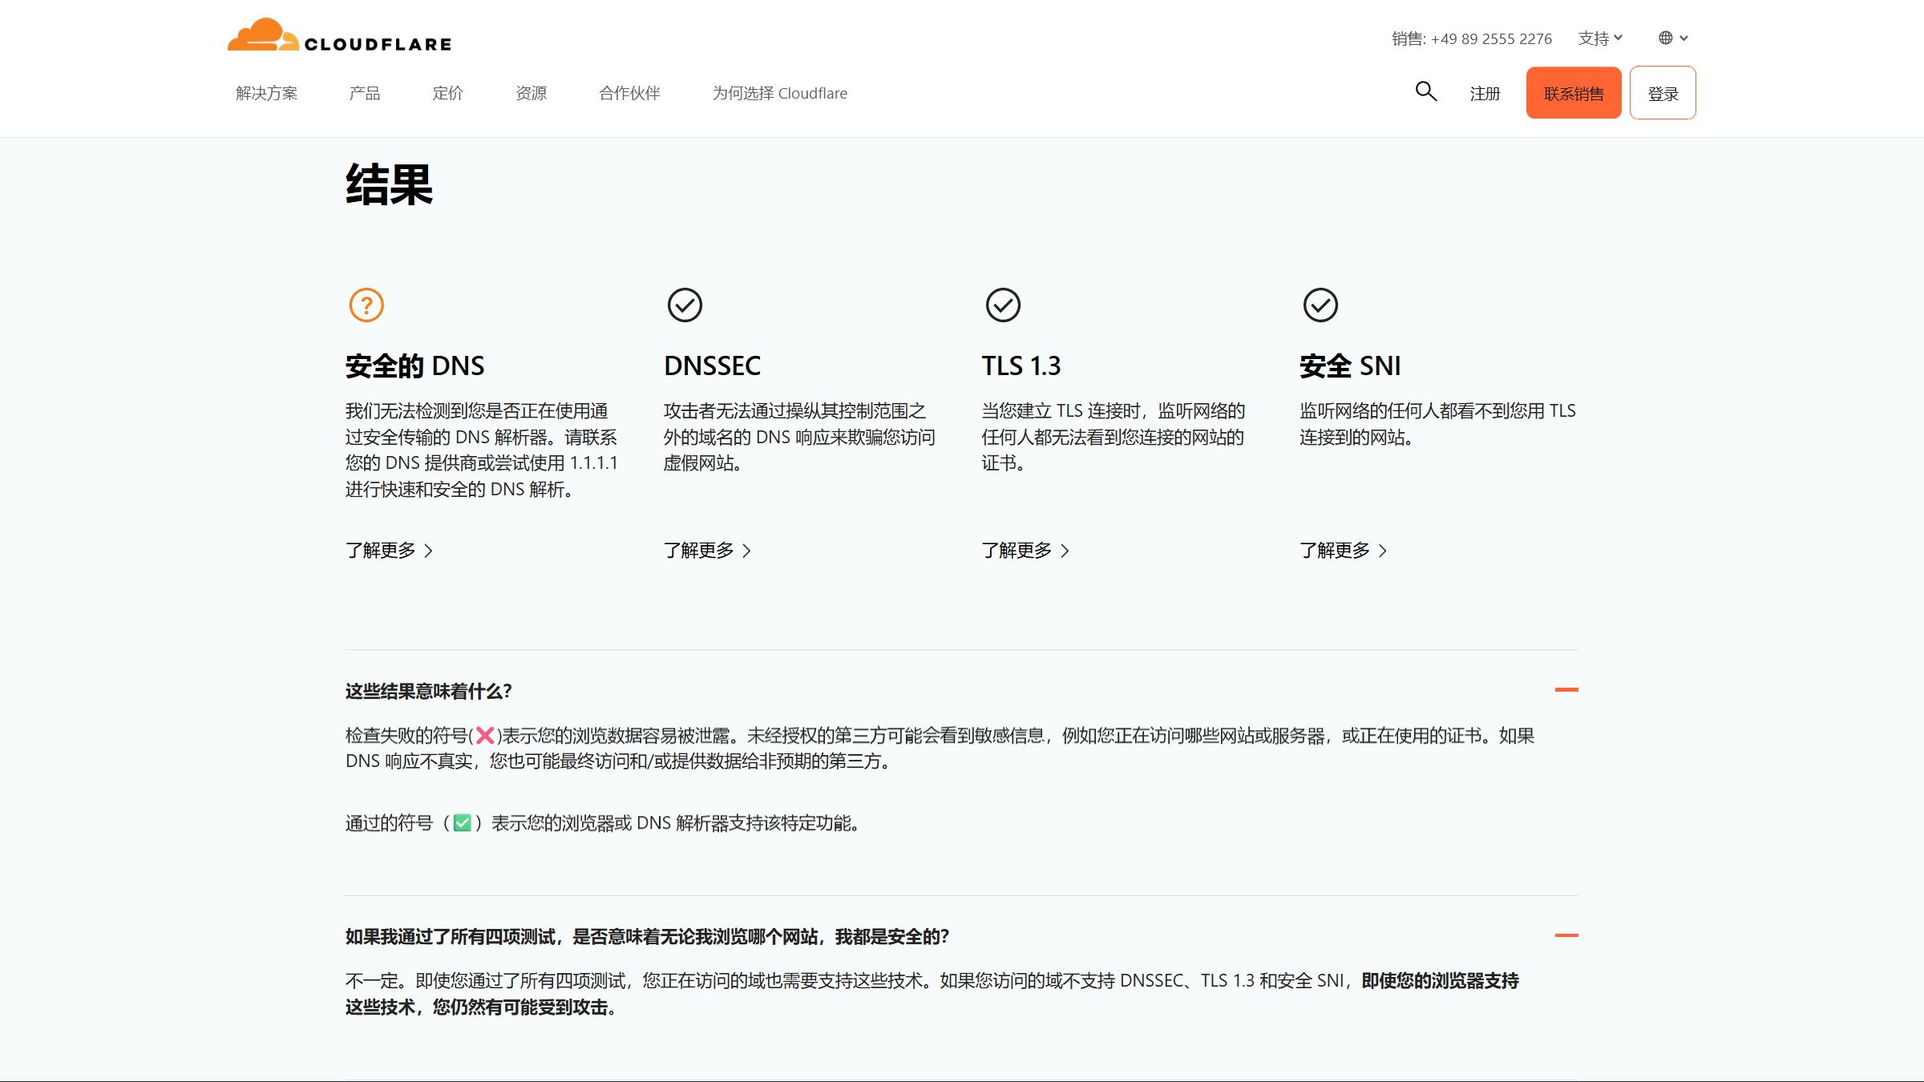Click the DNSSEC card title
Image resolution: width=1924 pixels, height=1082 pixels.
[712, 365]
